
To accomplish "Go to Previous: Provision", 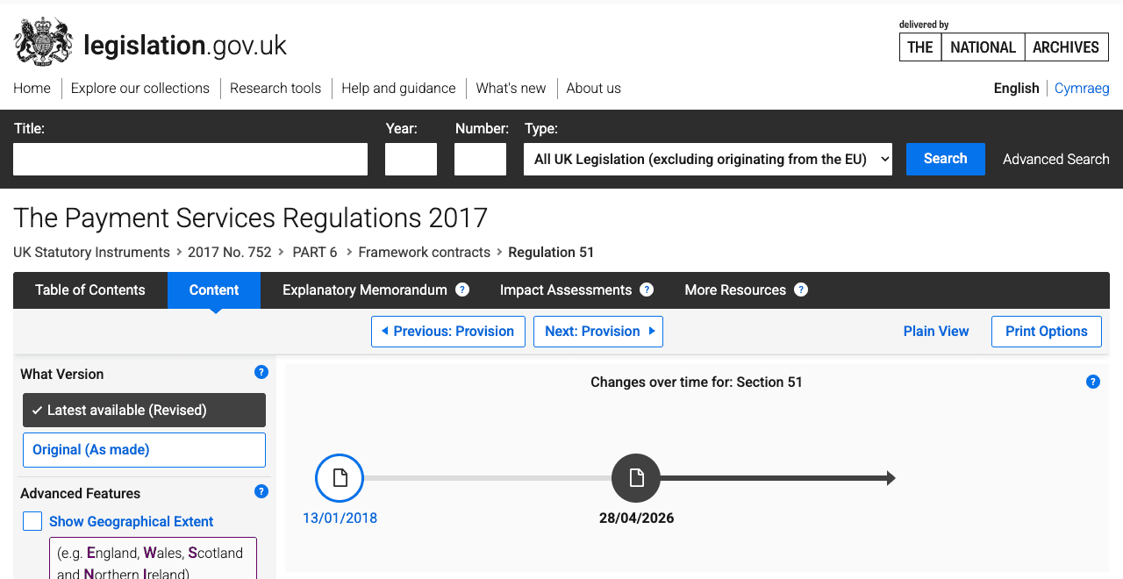I will [x=448, y=332].
